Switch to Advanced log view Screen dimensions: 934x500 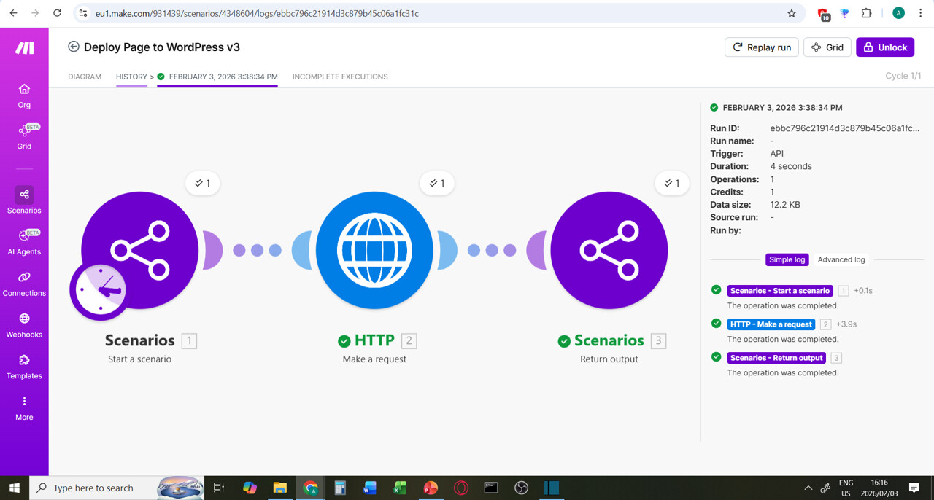pos(841,259)
